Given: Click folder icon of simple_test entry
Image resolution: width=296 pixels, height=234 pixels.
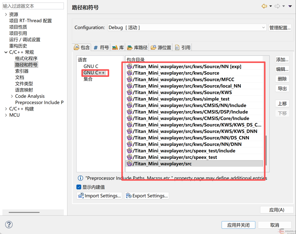Looking at the screenshot, I should point(129,99).
